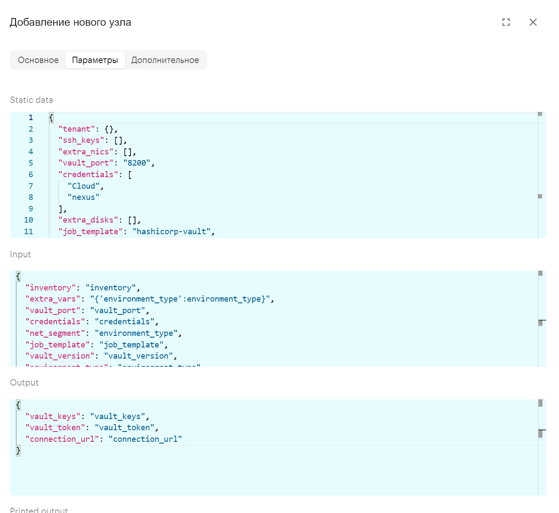Screen dimensions: 559x513
Task: Click the Output editor scrollbar
Action: coord(542,447)
